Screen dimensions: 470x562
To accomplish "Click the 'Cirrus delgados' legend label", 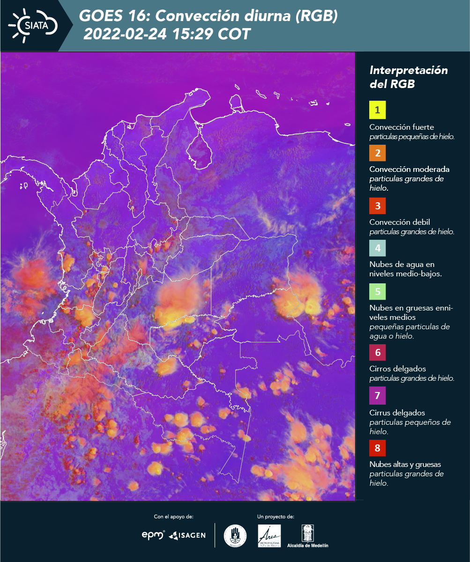I will click(x=397, y=413).
